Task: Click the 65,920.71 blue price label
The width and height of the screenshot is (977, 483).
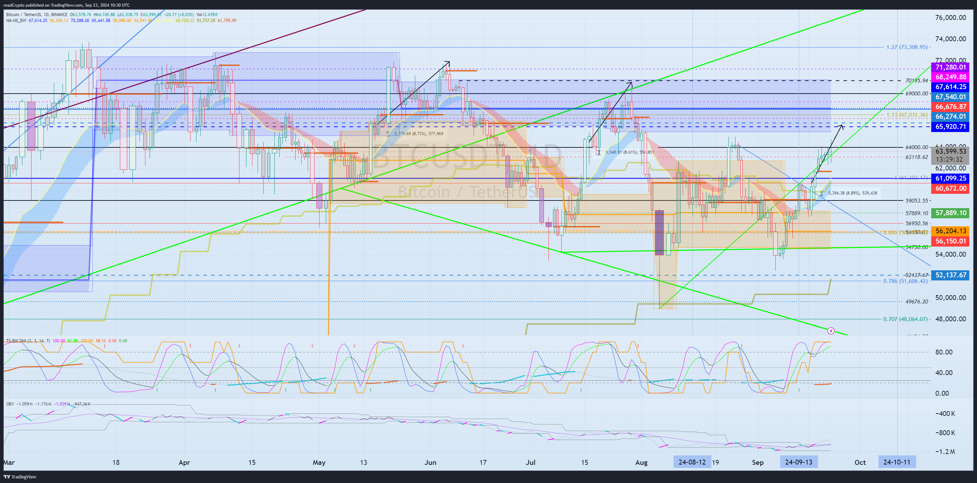Action: 950,126
